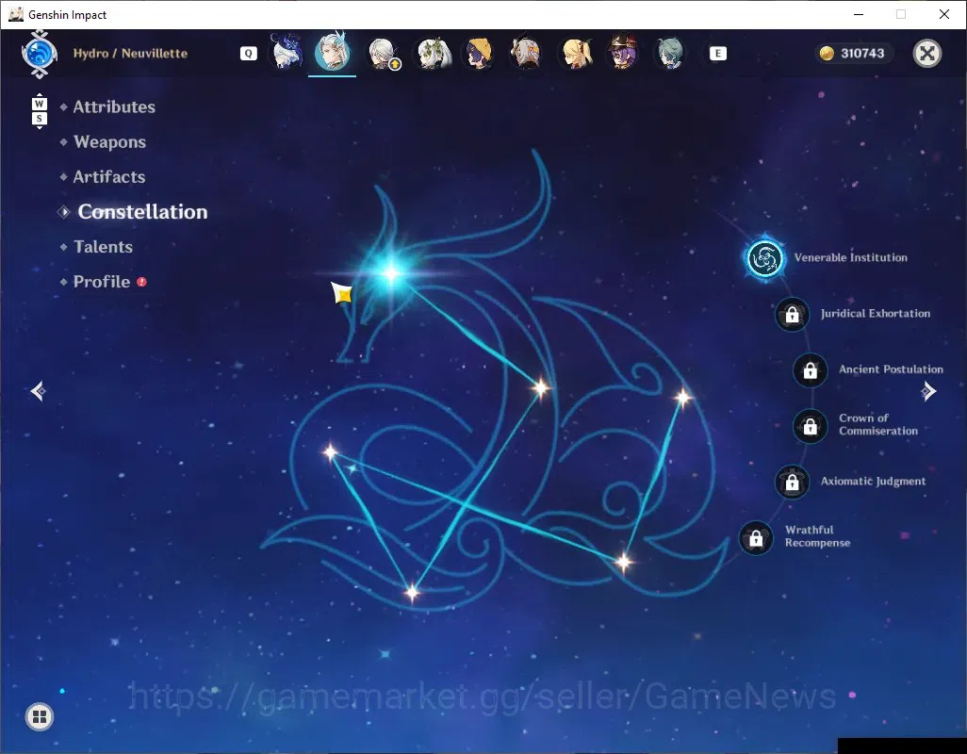Click the W/S menu navigation indicator

(39, 111)
